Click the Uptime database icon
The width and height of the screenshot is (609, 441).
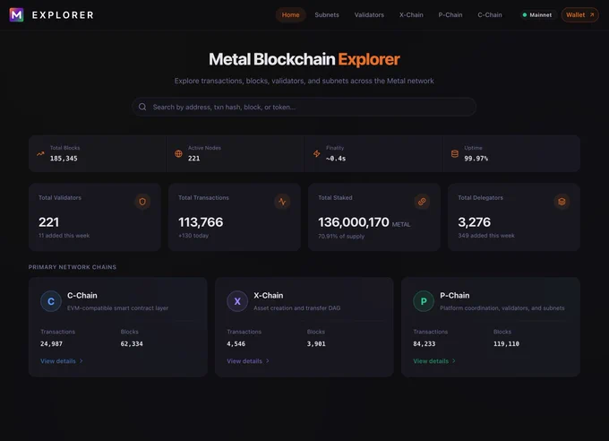pyautogui.click(x=455, y=153)
